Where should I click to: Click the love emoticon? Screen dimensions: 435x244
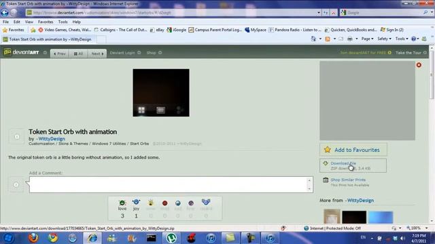[122, 203]
